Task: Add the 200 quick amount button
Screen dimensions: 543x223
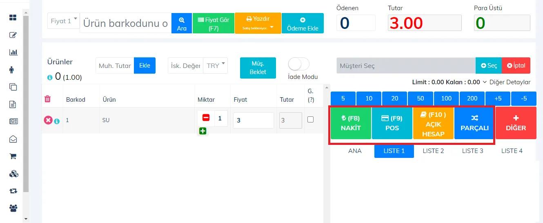Action: click(x=472, y=98)
